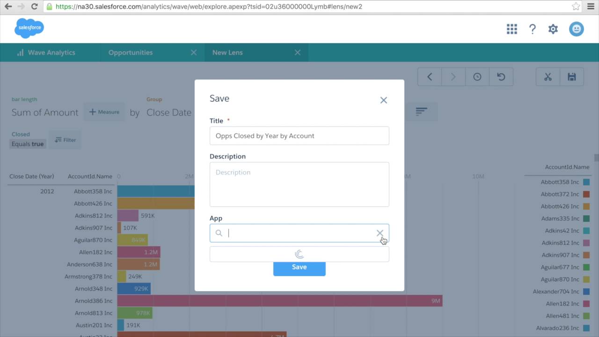This screenshot has width=599, height=337.
Task: Click the Arnold348 Inc 929K bar
Action: click(x=134, y=289)
